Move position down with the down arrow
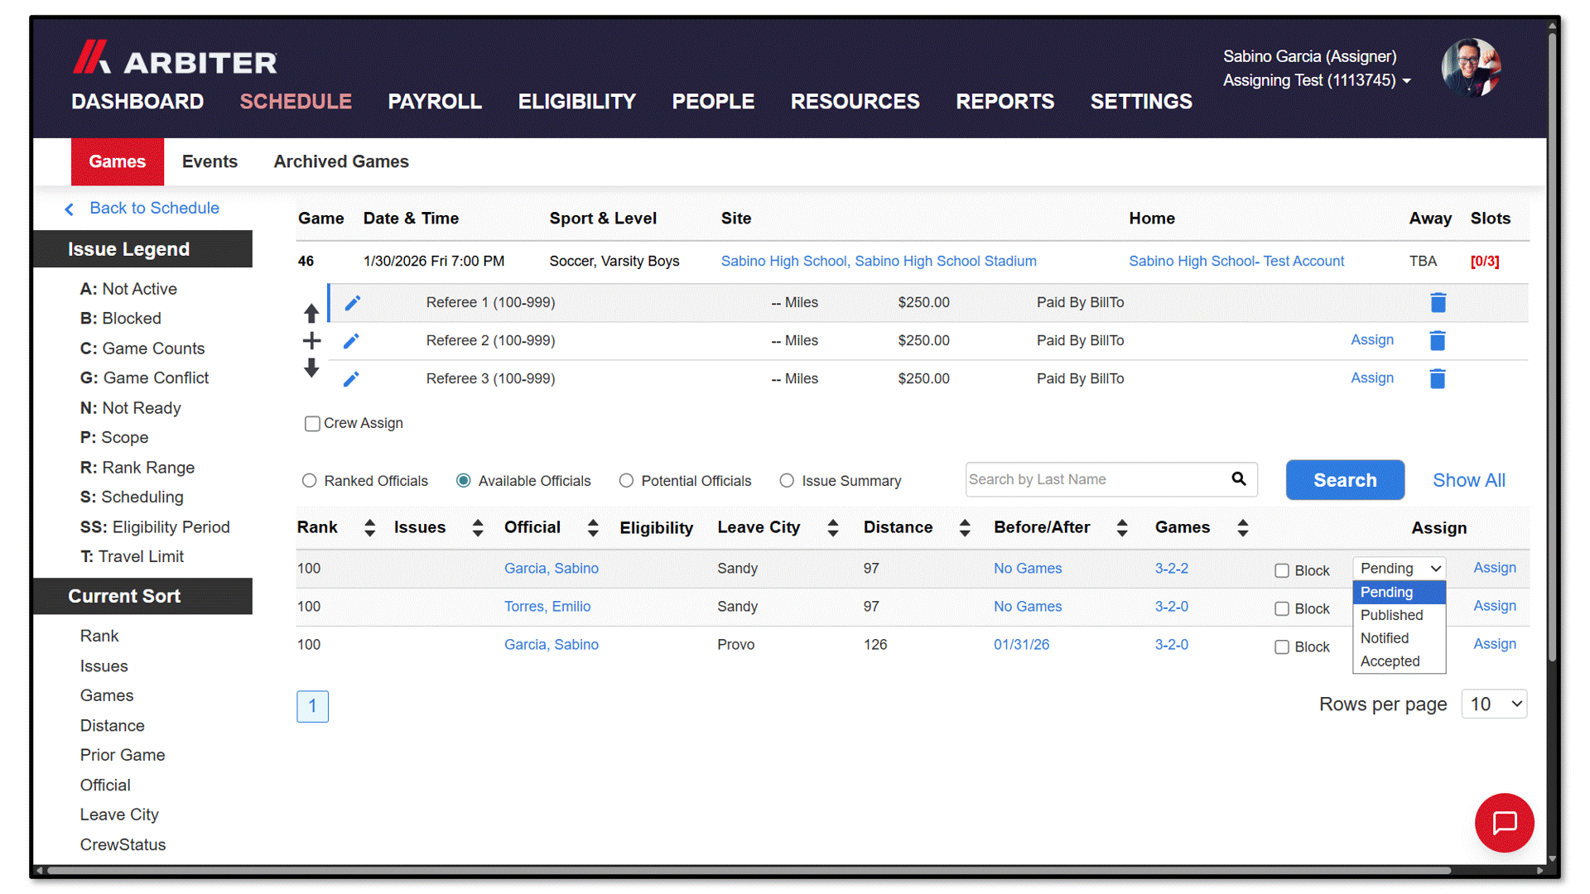The image size is (1590, 894). pos(311,368)
